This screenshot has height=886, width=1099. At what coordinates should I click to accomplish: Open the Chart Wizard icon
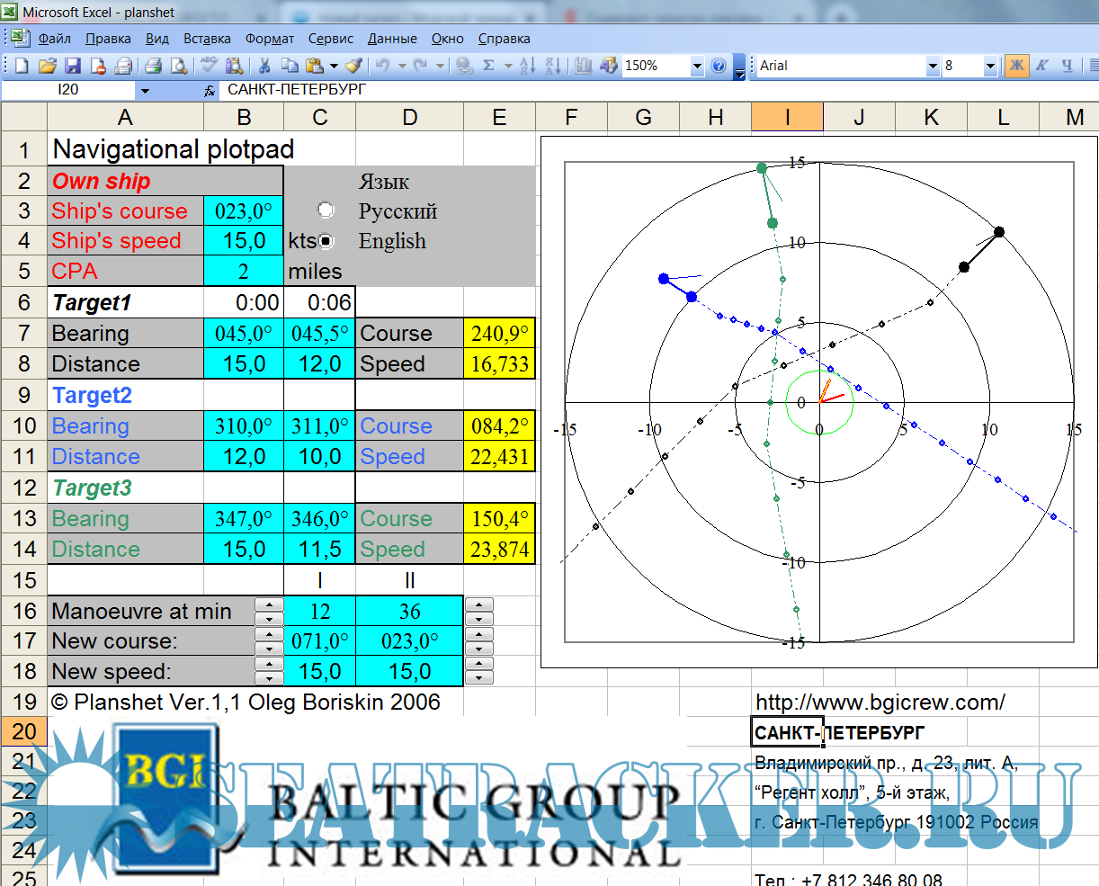point(584,66)
